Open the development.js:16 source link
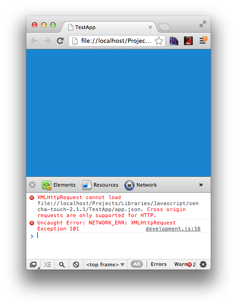This screenshot has width=237, height=306. point(173,229)
